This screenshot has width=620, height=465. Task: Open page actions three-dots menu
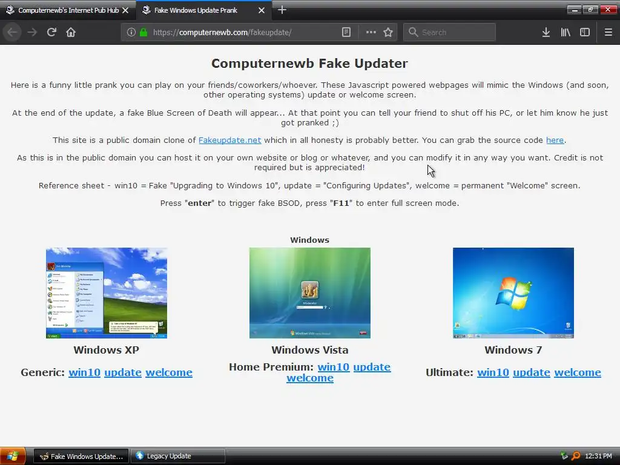pos(371,33)
